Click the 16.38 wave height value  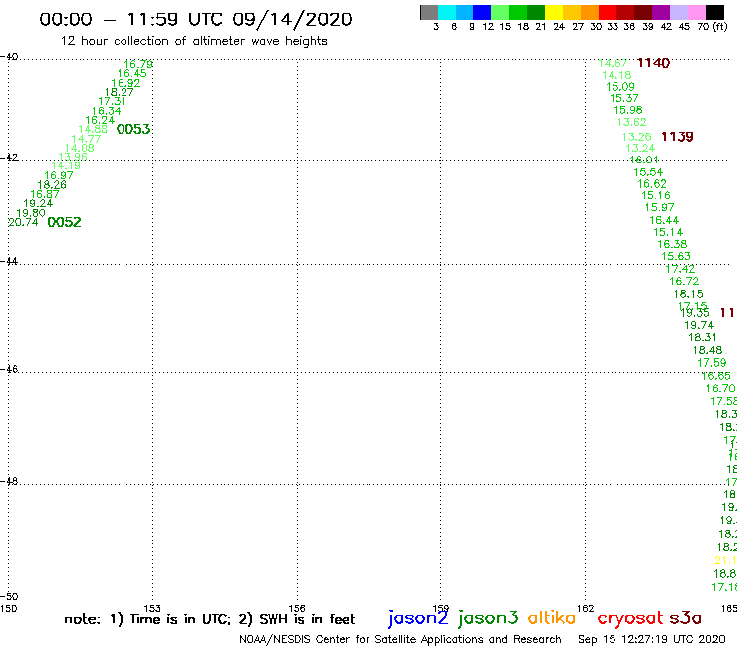[672, 244]
